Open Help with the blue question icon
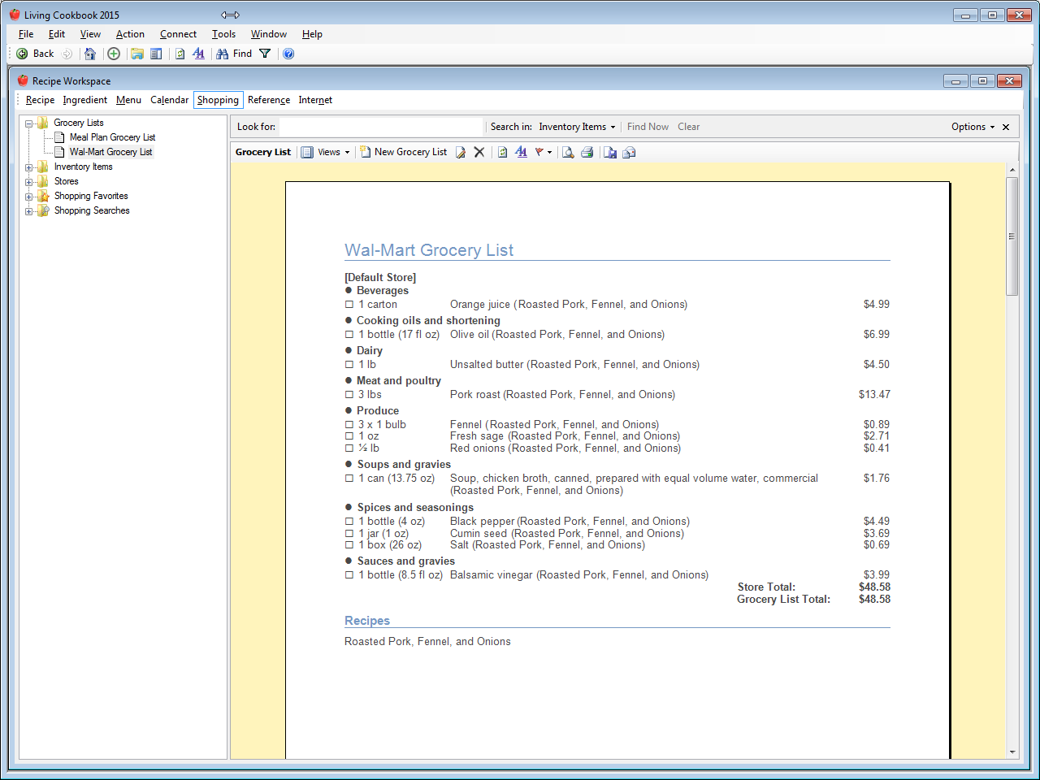Viewport: 1040px width, 780px height. coord(288,54)
